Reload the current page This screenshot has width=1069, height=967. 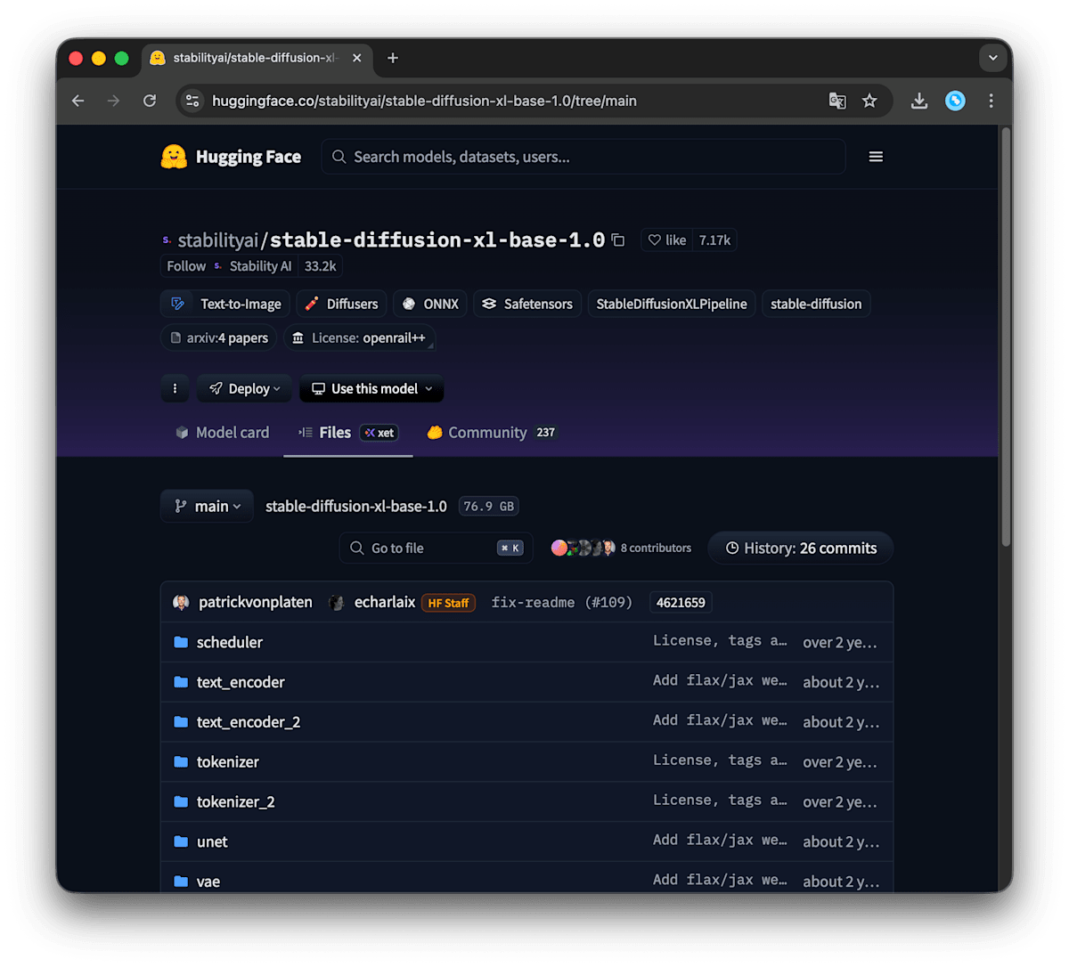click(x=150, y=101)
